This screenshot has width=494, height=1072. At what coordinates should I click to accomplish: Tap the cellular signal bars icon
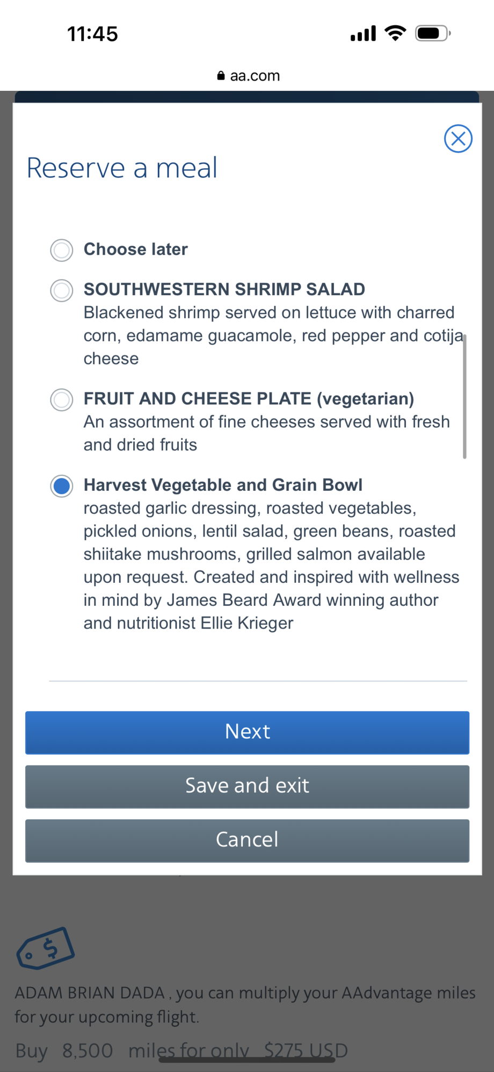coord(364,33)
